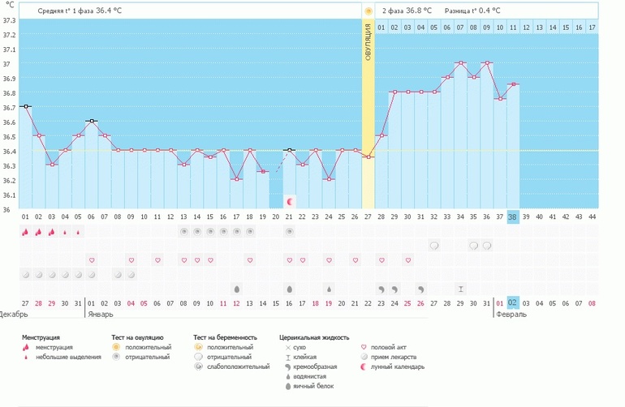
Task: Click the watery fluid drop on cycle day 24
Action: tap(329, 289)
